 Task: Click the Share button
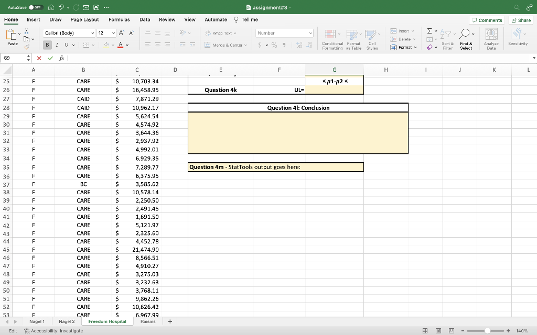[x=521, y=20]
